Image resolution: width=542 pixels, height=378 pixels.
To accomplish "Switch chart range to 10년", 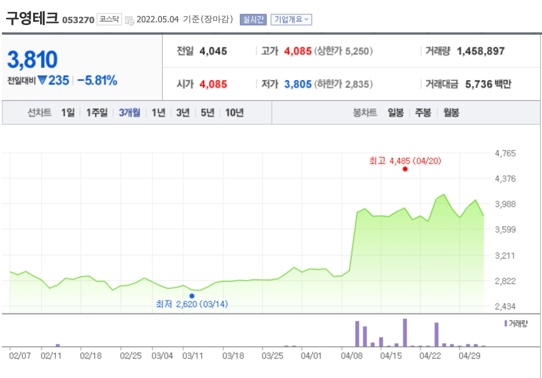I will coord(234,113).
